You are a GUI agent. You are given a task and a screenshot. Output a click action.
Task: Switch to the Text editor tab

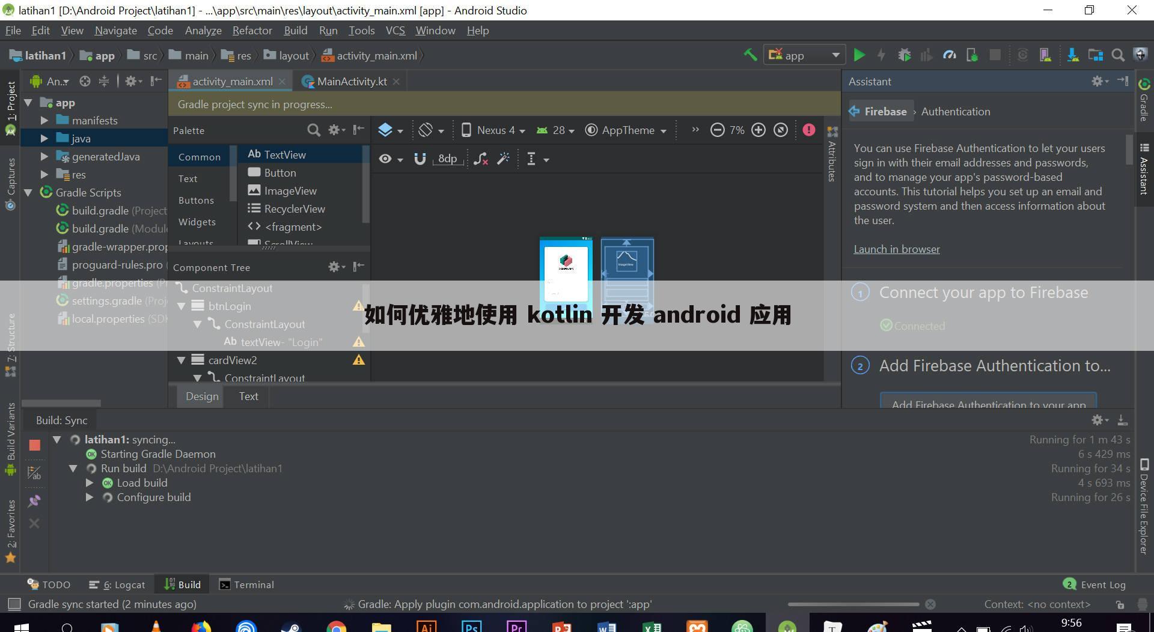(248, 397)
